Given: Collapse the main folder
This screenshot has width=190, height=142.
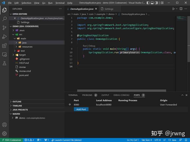Looking at the screenshot, I should pyautogui.click(x=15, y=39).
